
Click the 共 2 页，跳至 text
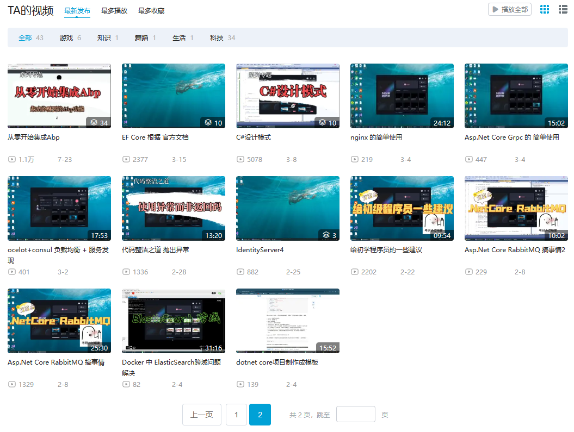pos(310,415)
